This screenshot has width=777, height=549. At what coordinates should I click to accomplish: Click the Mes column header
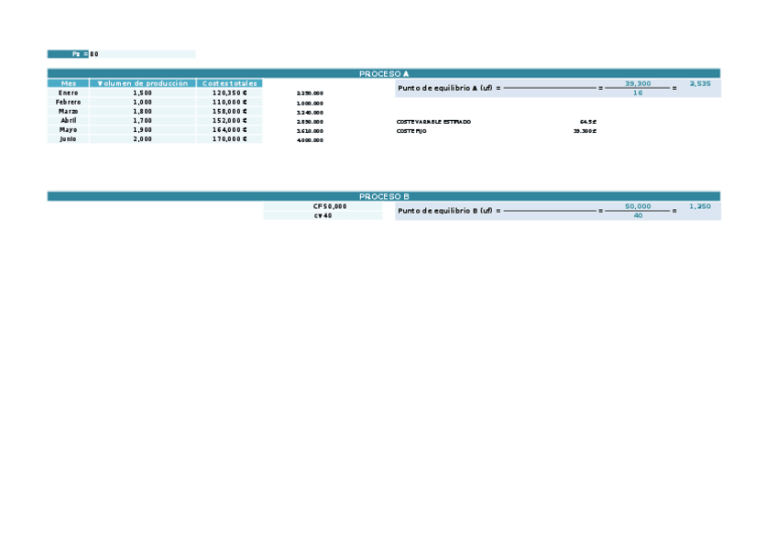point(68,83)
